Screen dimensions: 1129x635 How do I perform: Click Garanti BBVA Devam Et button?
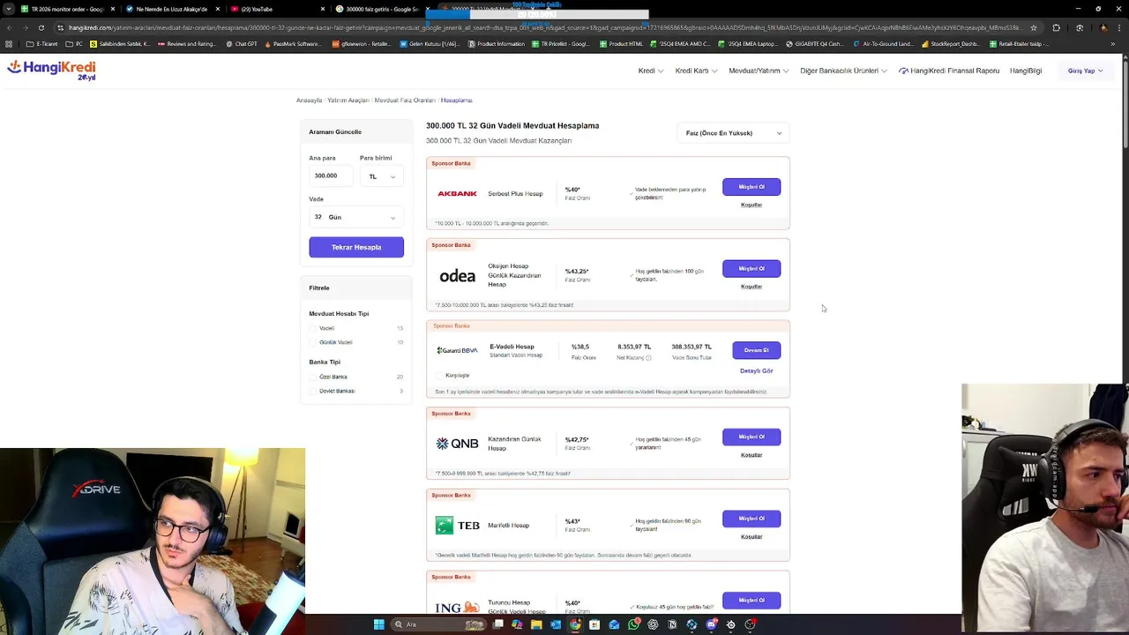pyautogui.click(x=756, y=350)
